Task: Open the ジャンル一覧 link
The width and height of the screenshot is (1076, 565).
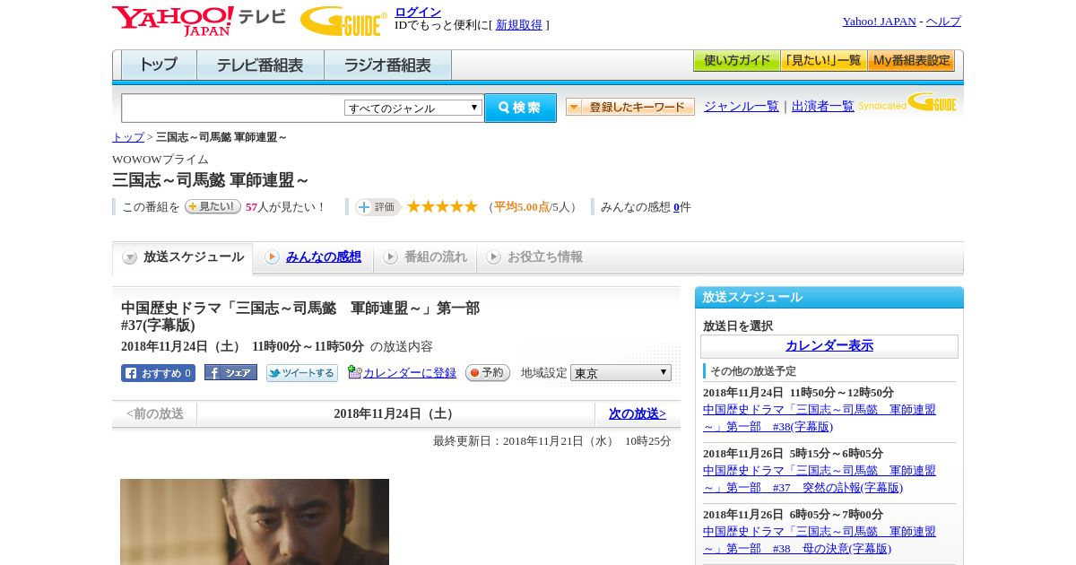Action: (741, 106)
